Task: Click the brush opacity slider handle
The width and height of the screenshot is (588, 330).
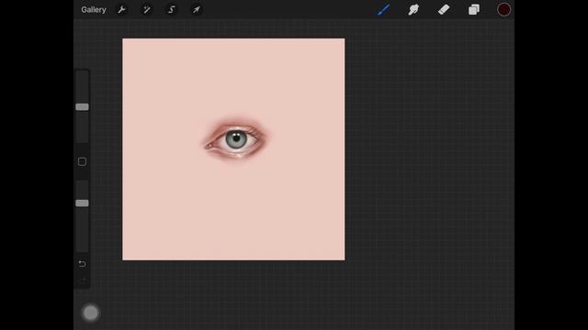Action: coord(82,203)
